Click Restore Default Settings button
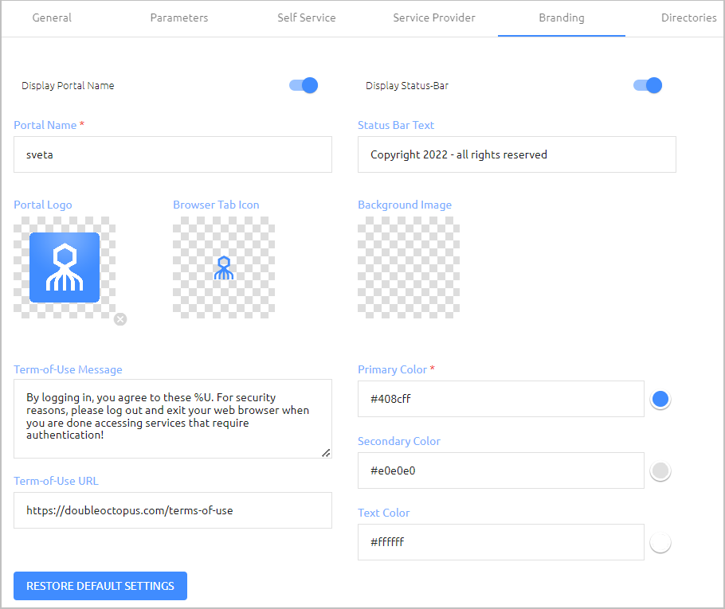The width and height of the screenshot is (725, 609). point(100,586)
